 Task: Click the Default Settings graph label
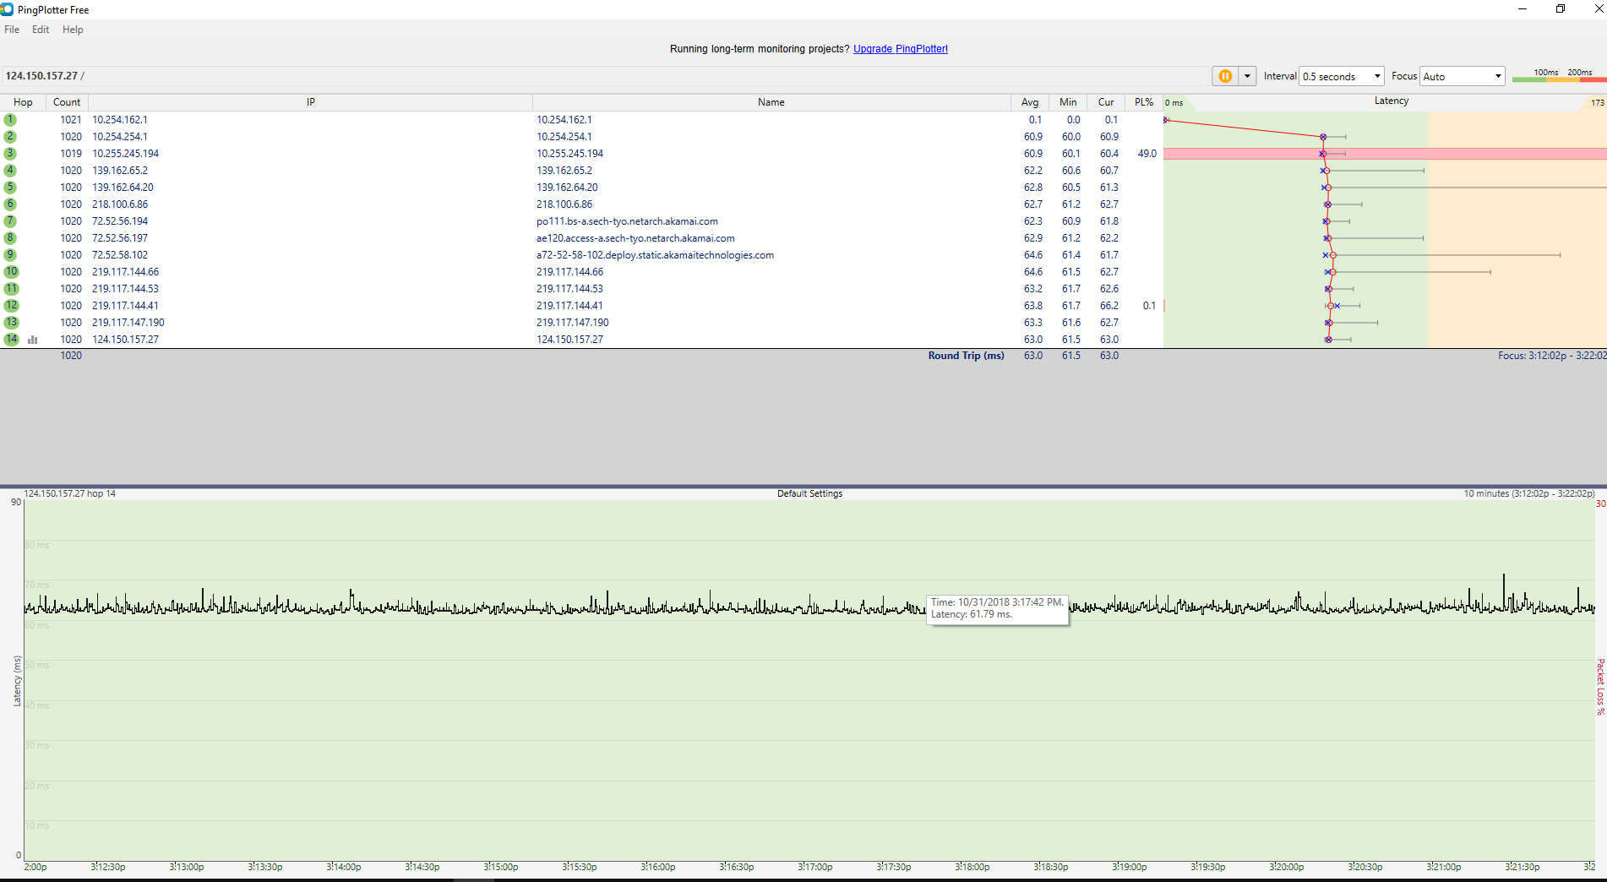(x=809, y=493)
